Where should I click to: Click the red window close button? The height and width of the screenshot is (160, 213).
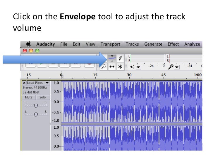pyautogui.click(x=25, y=51)
